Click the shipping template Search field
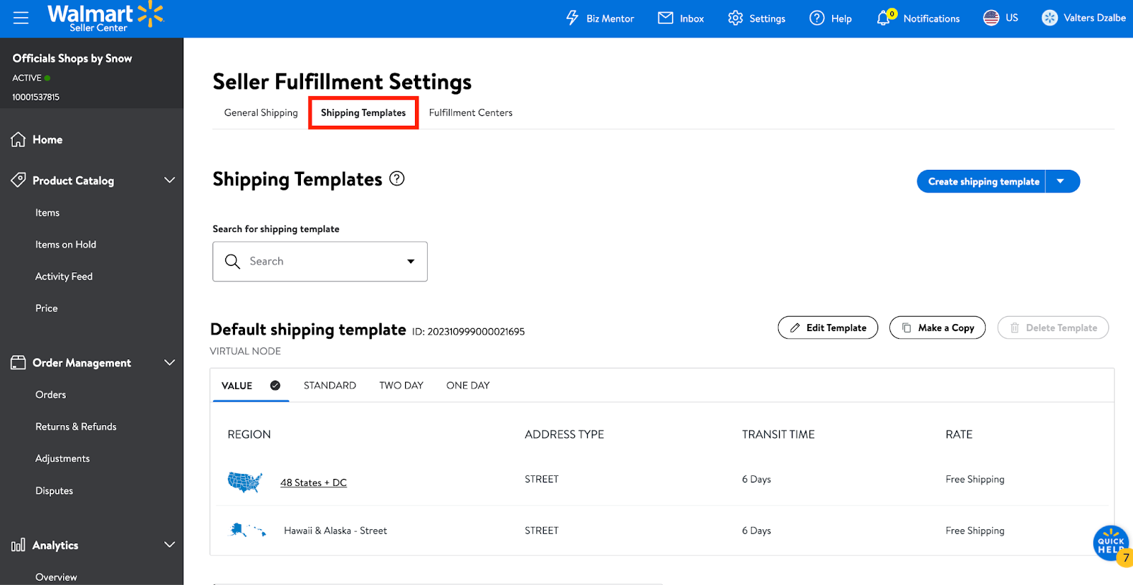The height and width of the screenshot is (585, 1133). point(320,261)
